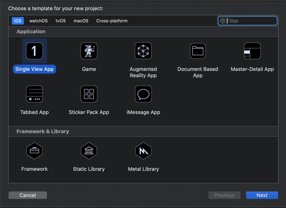Viewport: 286px width, 208px height.
Task: Click the iMessage App label
Action: (143, 112)
